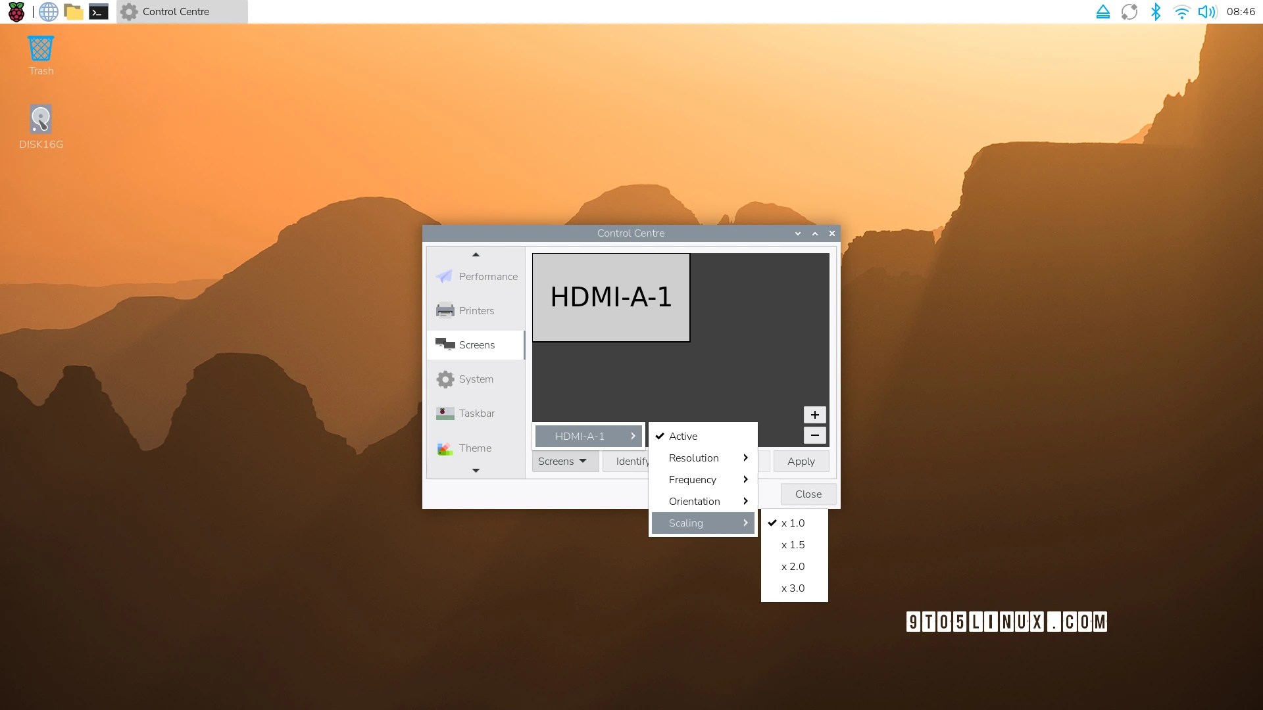Click the eject media tray icon
The image size is (1263, 710).
pos(1103,12)
